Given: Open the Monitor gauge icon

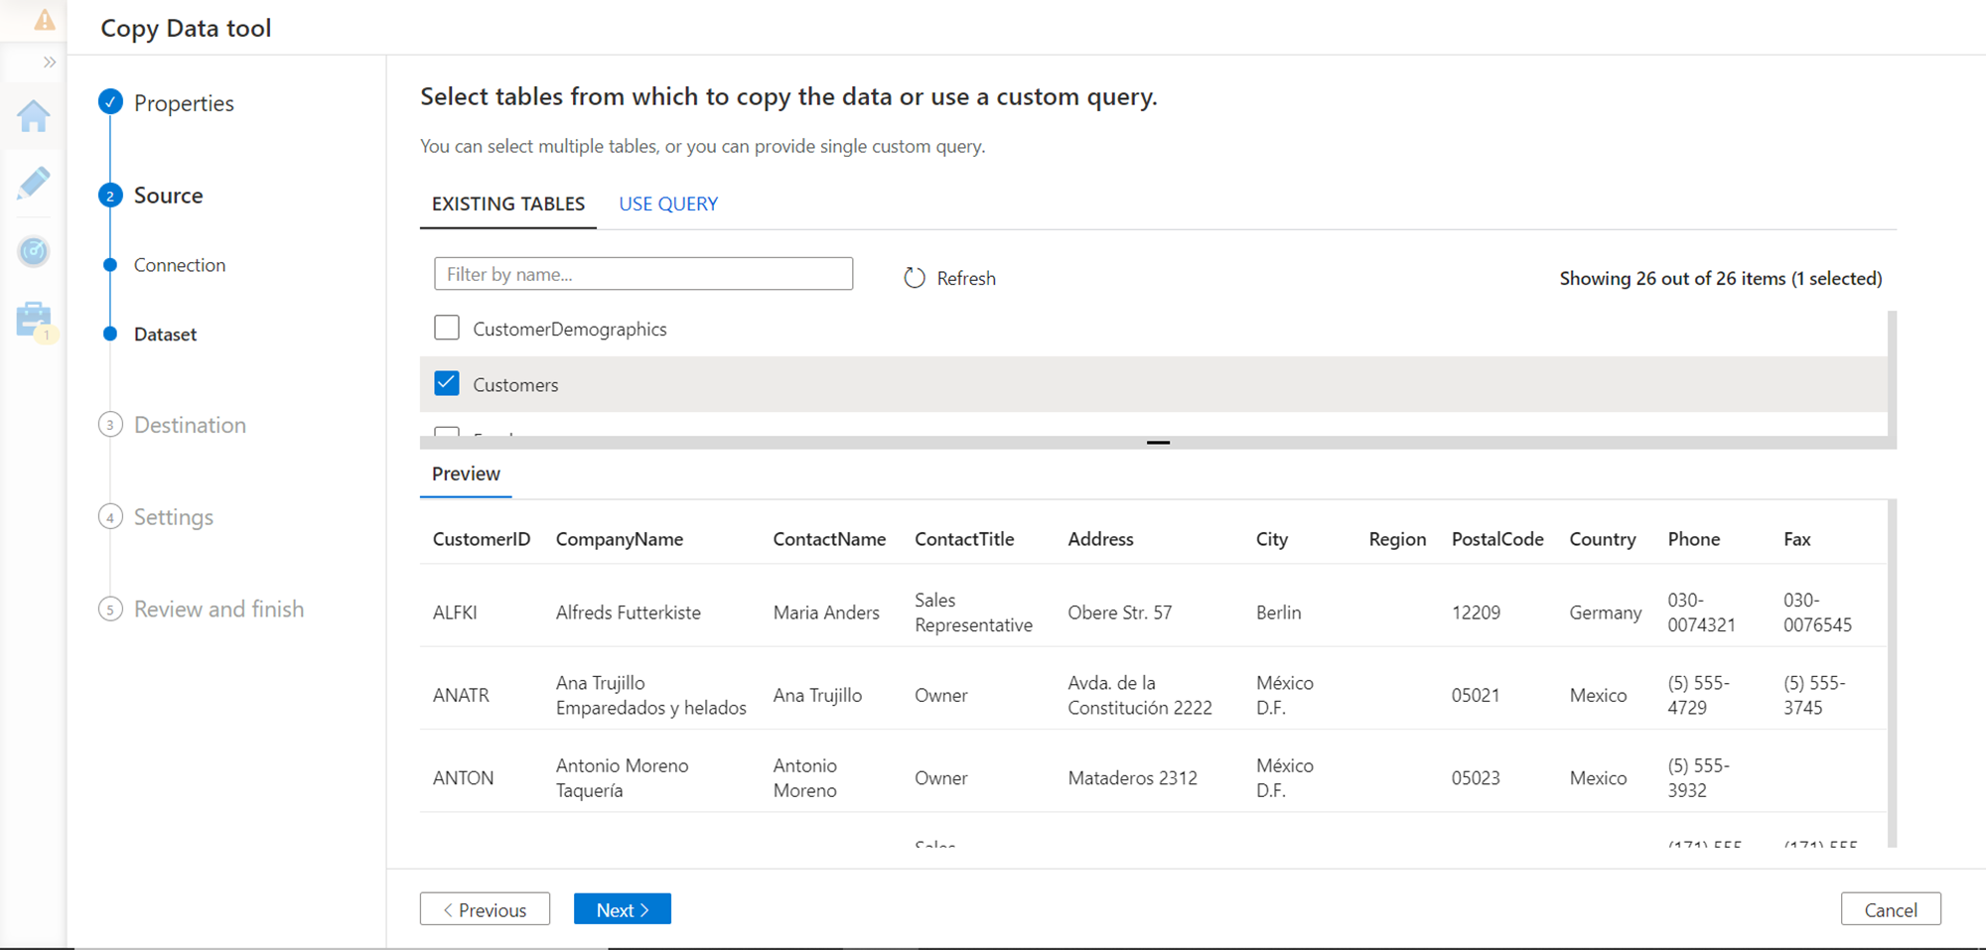Looking at the screenshot, I should (x=34, y=251).
